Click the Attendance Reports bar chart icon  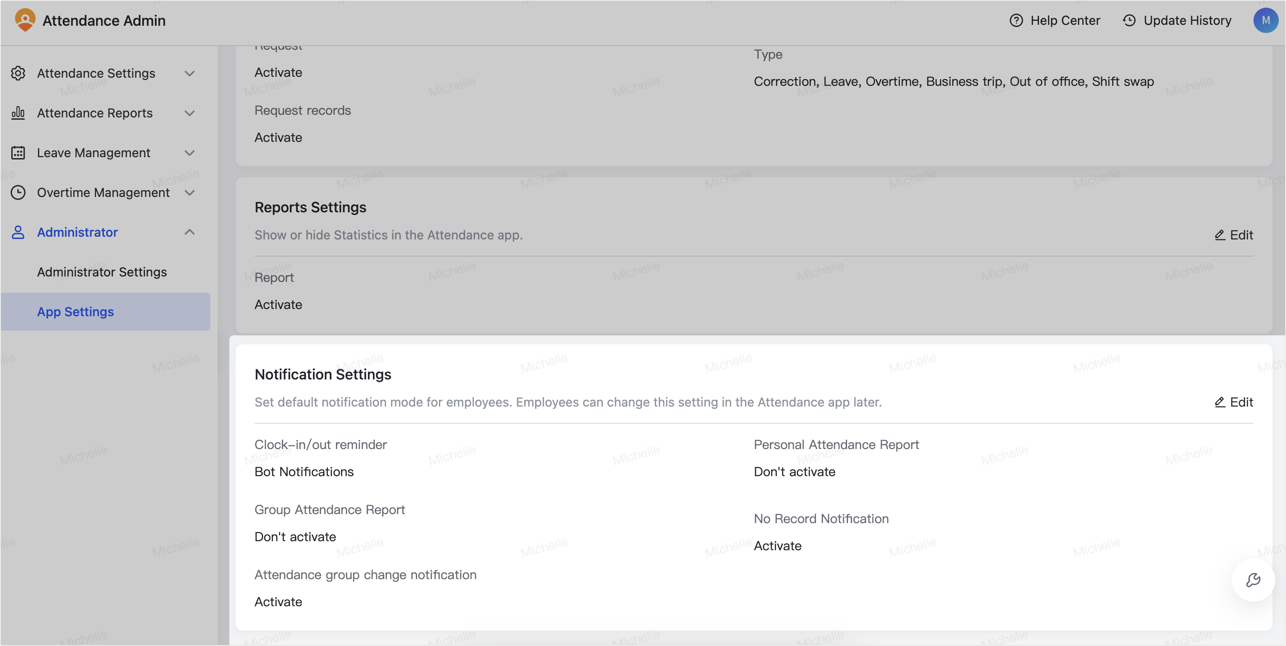19,113
